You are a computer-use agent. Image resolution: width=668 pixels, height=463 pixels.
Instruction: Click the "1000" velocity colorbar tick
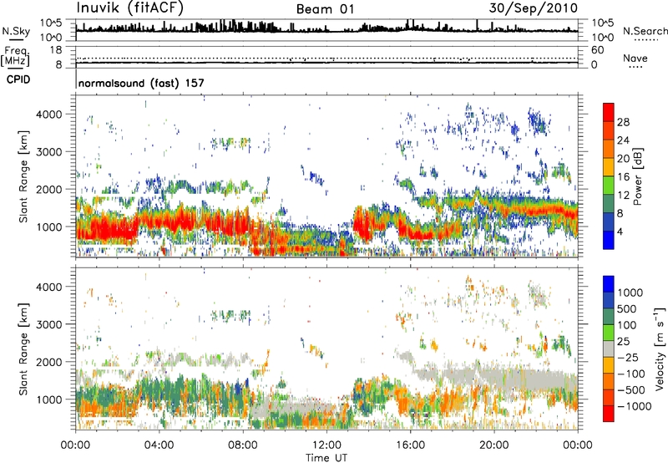click(630, 293)
